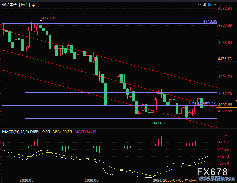This screenshot has height=183, width=237.
Task: Click the DEA:-56.75 yellow value
Action: [x=62, y=132]
